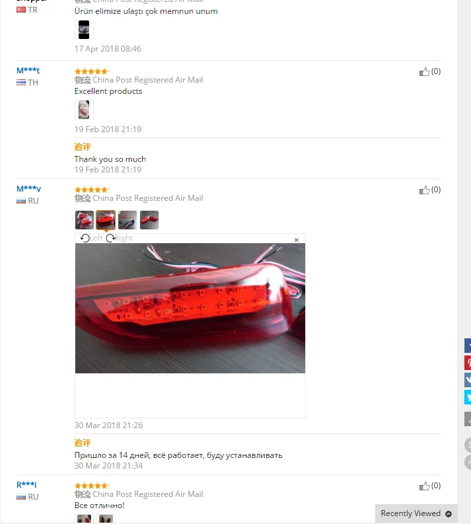Open reviewer M***v's profile

(28, 189)
